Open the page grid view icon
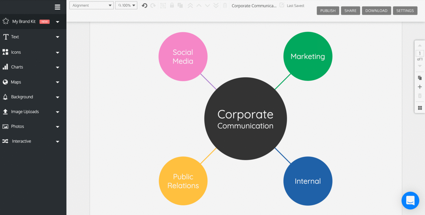The image size is (425, 215). click(420, 108)
